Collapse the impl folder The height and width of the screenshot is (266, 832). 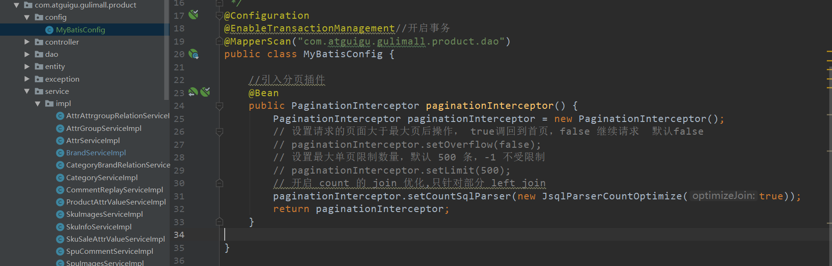click(x=38, y=104)
